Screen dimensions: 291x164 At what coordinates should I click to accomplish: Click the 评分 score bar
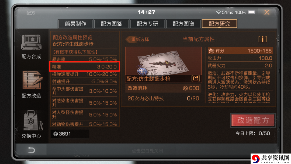pyautogui.click(x=240, y=51)
